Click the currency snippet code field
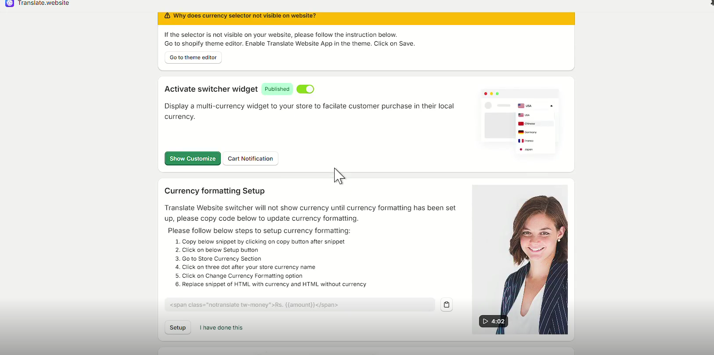The height and width of the screenshot is (355, 714). pyautogui.click(x=300, y=305)
